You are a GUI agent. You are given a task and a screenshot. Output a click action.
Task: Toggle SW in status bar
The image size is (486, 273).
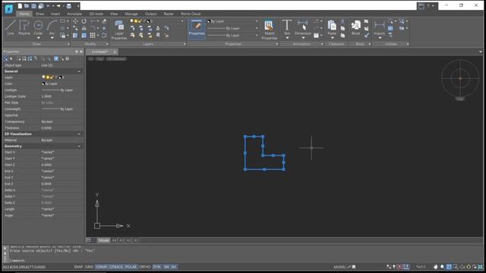click(x=166, y=267)
